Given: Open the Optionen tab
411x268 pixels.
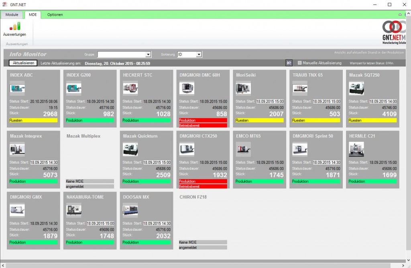Looking at the screenshot, I should [55, 15].
